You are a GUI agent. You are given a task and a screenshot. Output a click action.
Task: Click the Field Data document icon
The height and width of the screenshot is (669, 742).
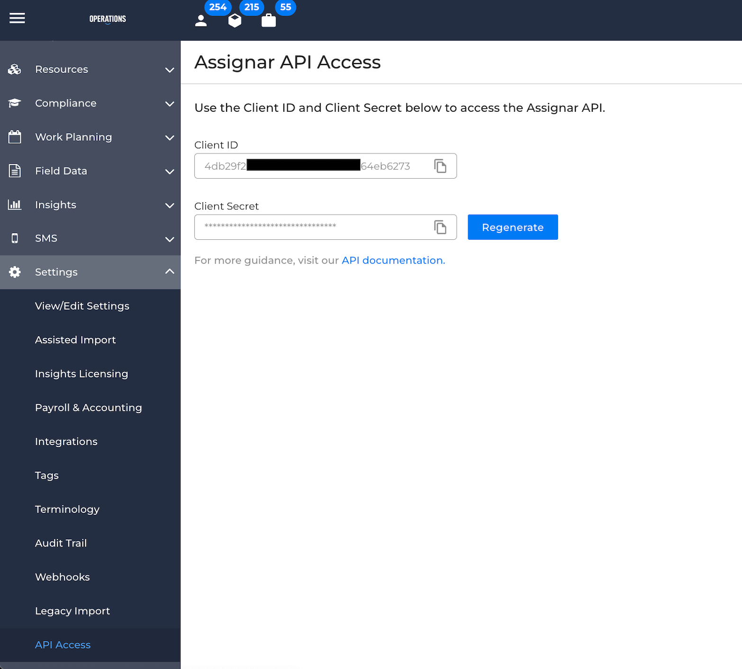pos(15,171)
